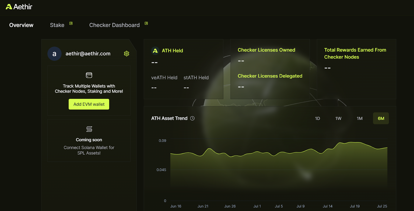Click the veATH Held label
This screenshot has width=414, height=211.
pos(164,78)
